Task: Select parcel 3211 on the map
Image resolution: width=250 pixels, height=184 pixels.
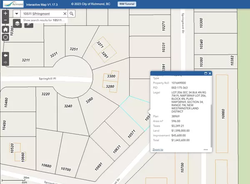Action: (26, 60)
